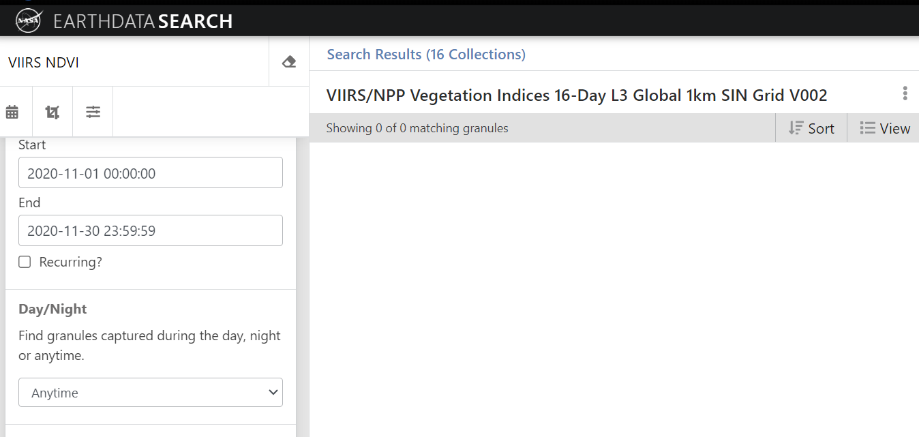
Task: Open the granule View menu
Action: pyautogui.click(x=885, y=128)
